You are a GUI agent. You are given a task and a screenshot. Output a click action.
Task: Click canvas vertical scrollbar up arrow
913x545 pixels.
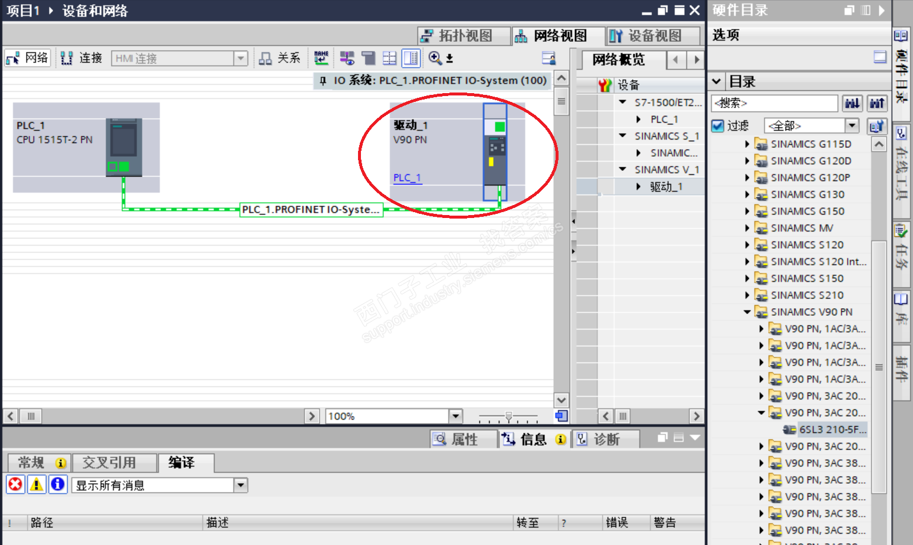tap(561, 78)
